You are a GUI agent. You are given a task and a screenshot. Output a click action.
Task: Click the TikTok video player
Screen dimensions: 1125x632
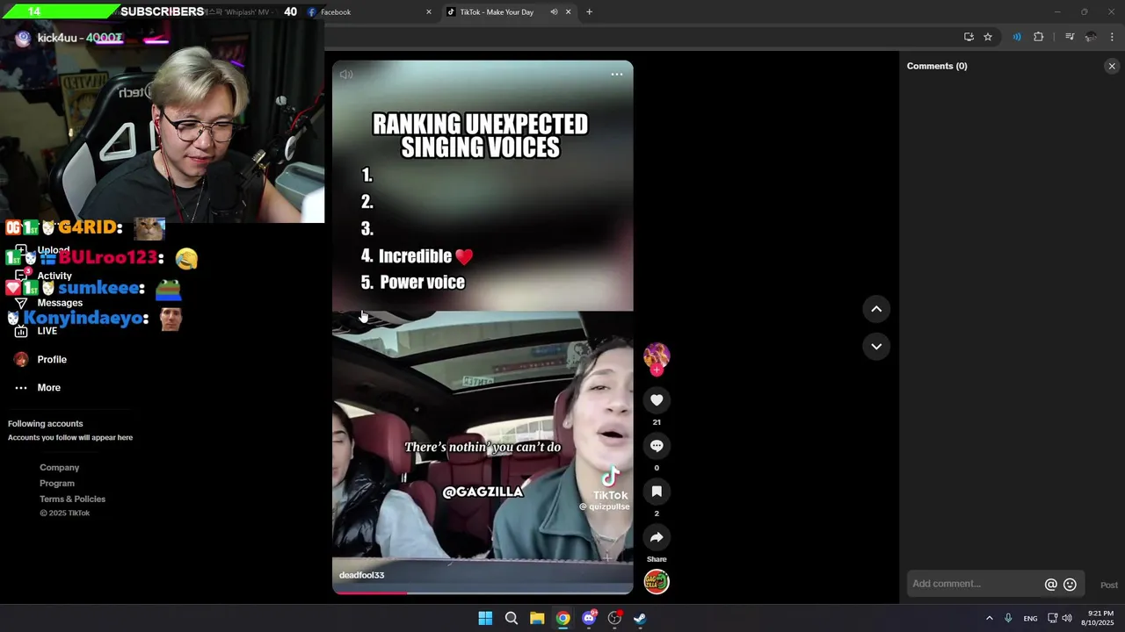(483, 327)
